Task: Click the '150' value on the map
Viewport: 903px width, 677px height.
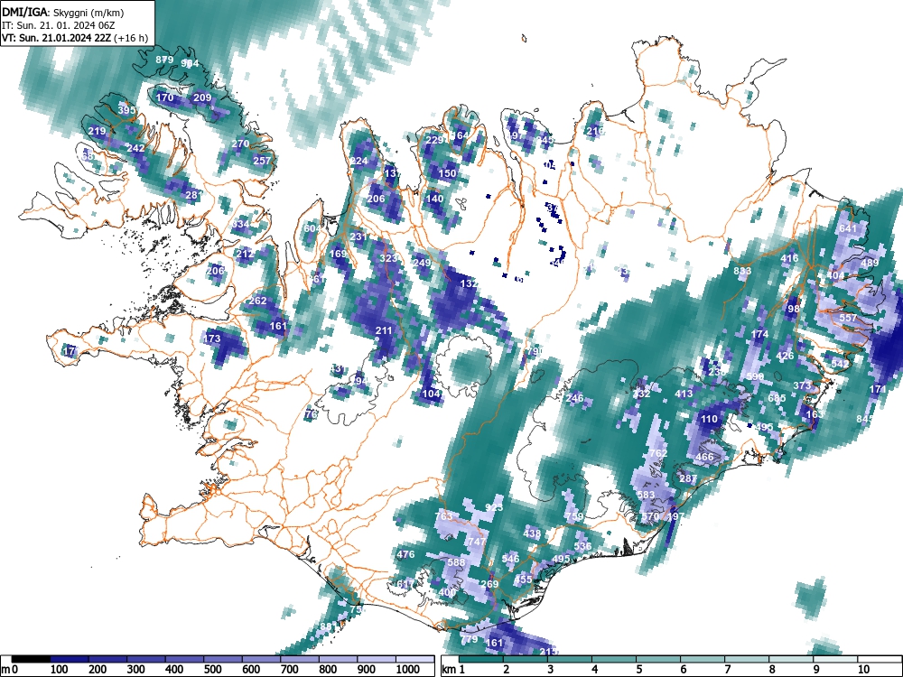Action: tap(448, 172)
